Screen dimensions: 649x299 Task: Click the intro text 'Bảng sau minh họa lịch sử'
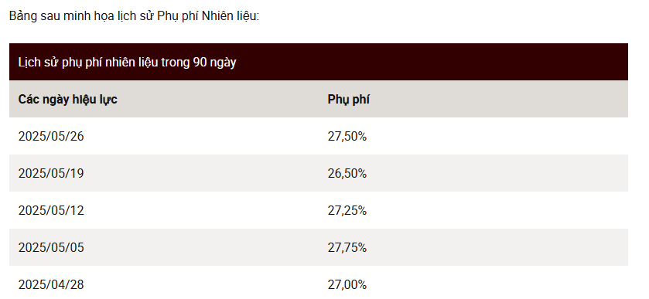[82, 16]
